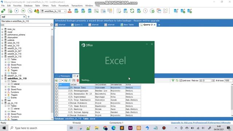Viewport: 233px width, 131px height.
Task: Collapse the uts_2c_110 database node
Action: click(x=2, y=103)
